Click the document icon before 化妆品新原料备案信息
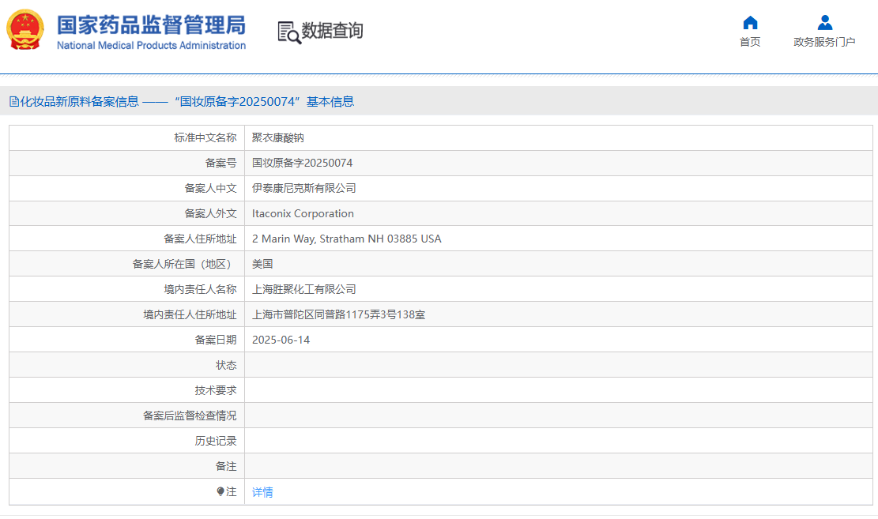The height and width of the screenshot is (519, 878). [x=14, y=102]
